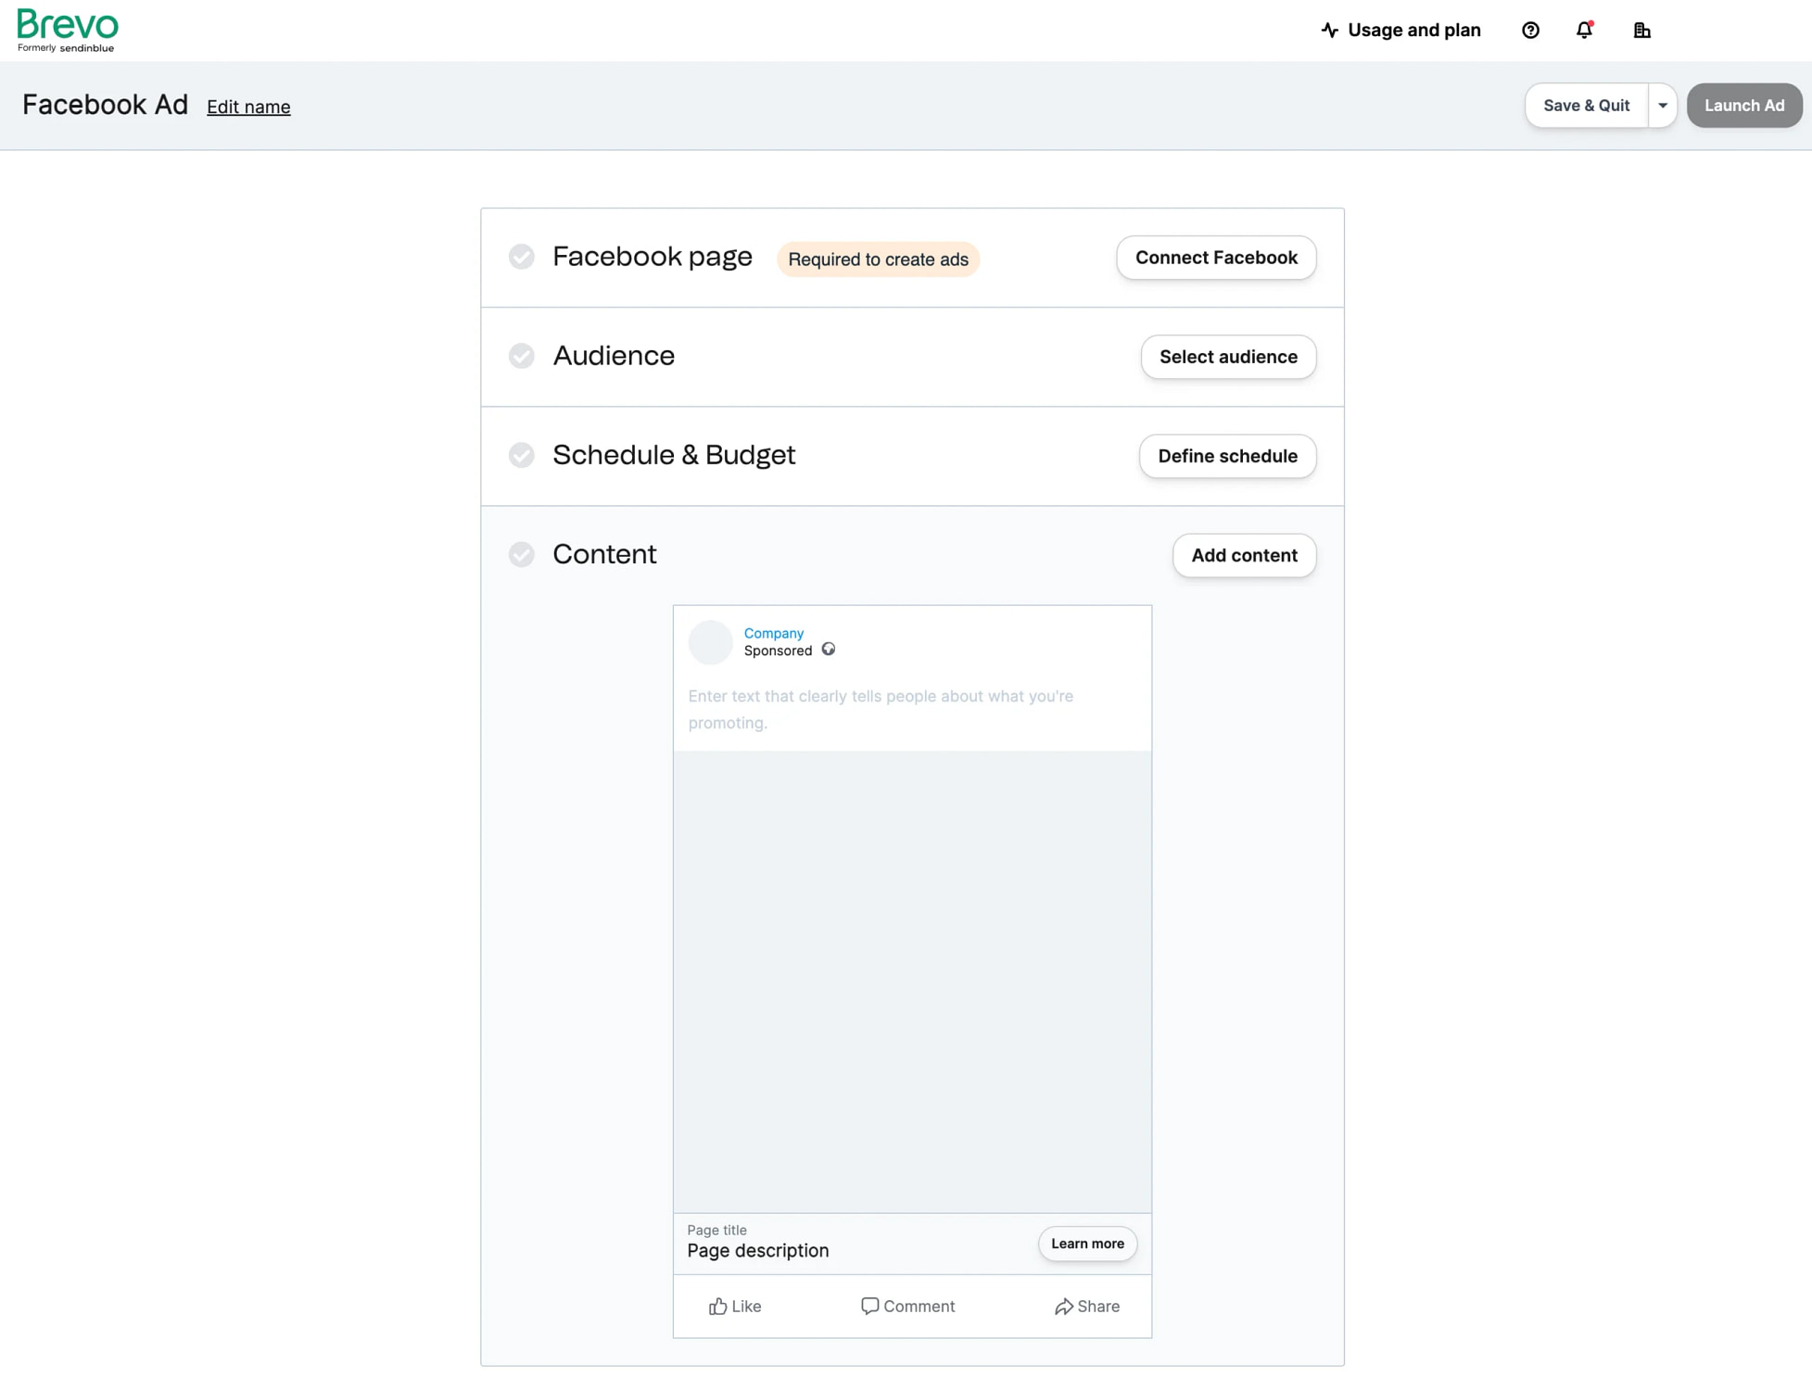Image resolution: width=1812 pixels, height=1390 pixels.
Task: Click the company avatar placeholder
Action: pyautogui.click(x=710, y=642)
